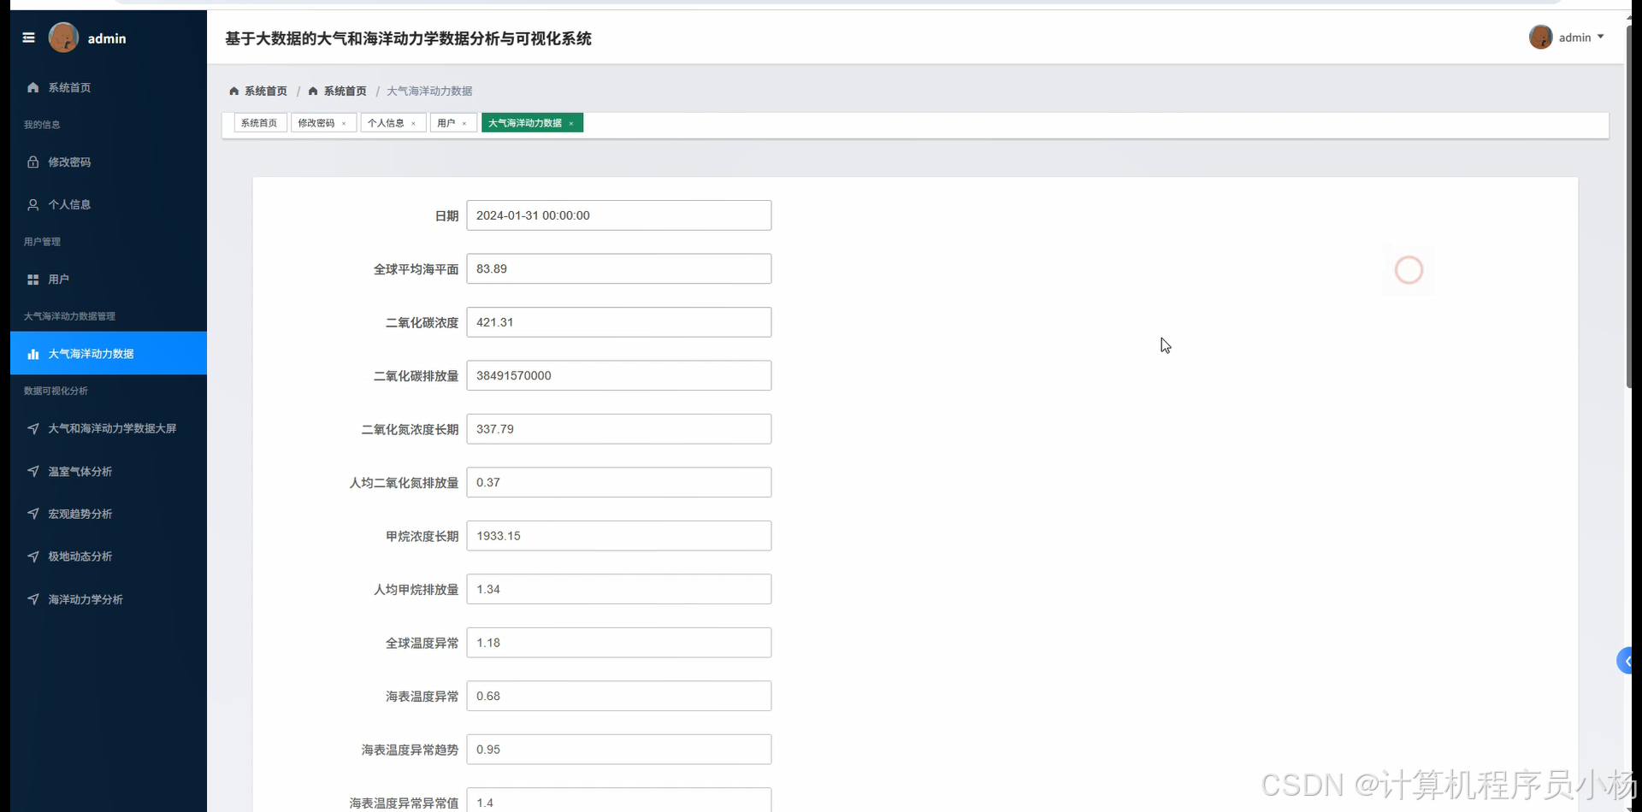Click the top-right admin avatar image
The width and height of the screenshot is (1642, 812).
tap(1540, 38)
